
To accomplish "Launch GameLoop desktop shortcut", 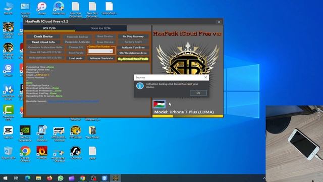I will tap(59, 8).
